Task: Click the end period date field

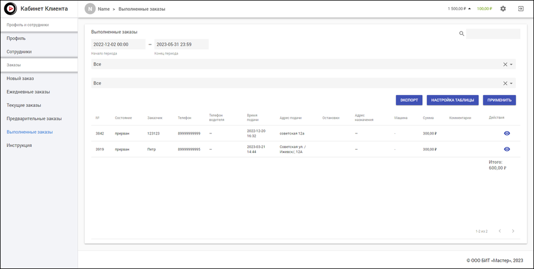Action: [181, 44]
